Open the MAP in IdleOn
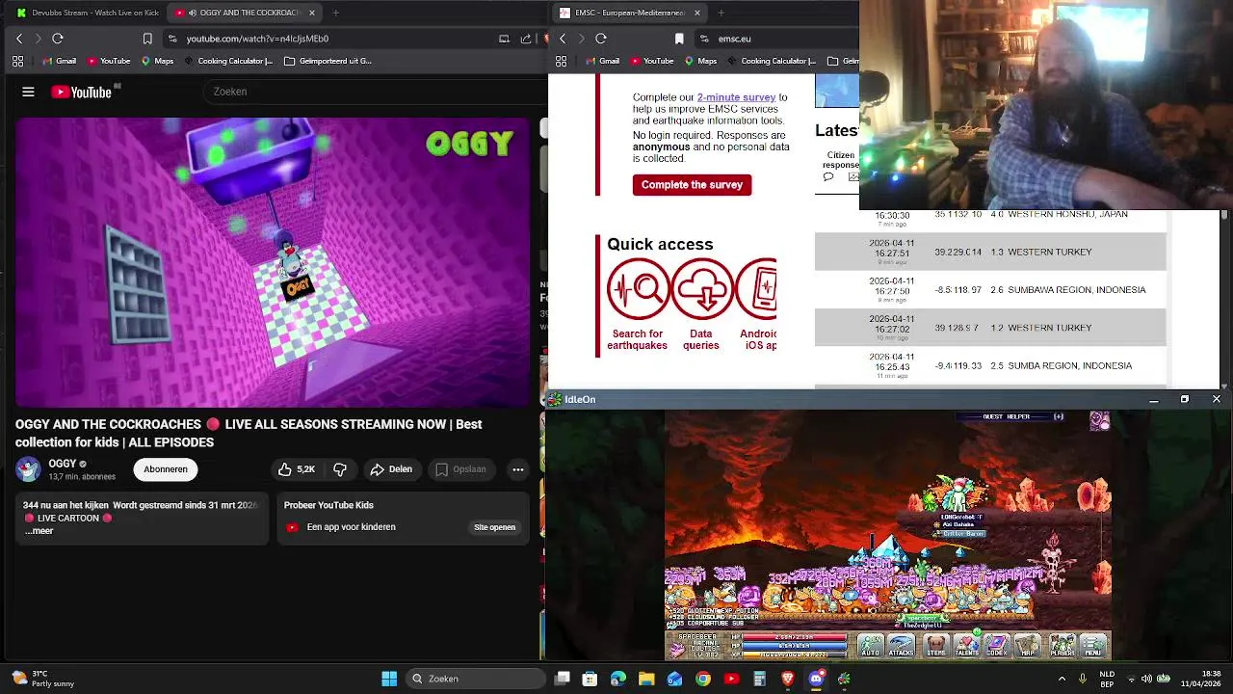Image resolution: width=1233 pixels, height=694 pixels. pyautogui.click(x=1028, y=646)
